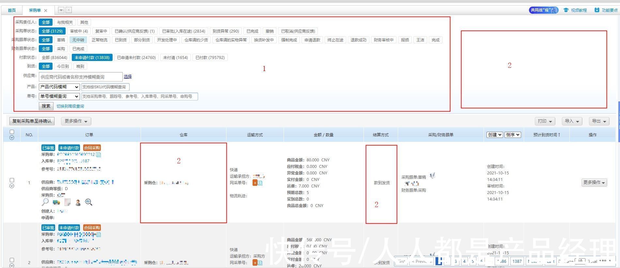Select 已完成 under 财务跟单状态
620x268 pixels.
pyautogui.click(x=78, y=49)
